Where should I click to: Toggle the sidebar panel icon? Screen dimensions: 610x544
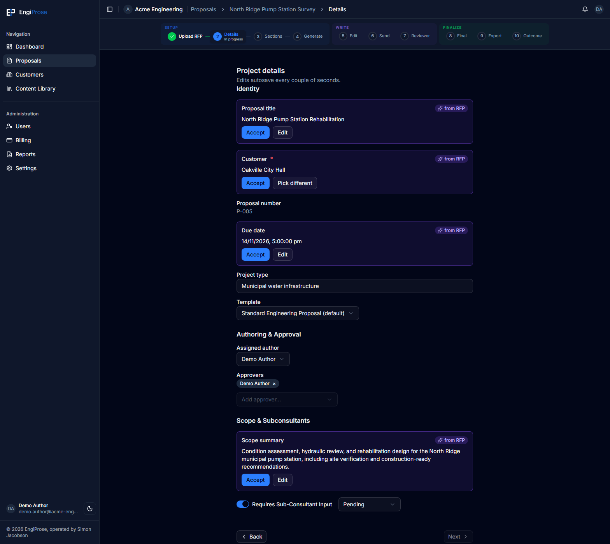click(x=110, y=9)
